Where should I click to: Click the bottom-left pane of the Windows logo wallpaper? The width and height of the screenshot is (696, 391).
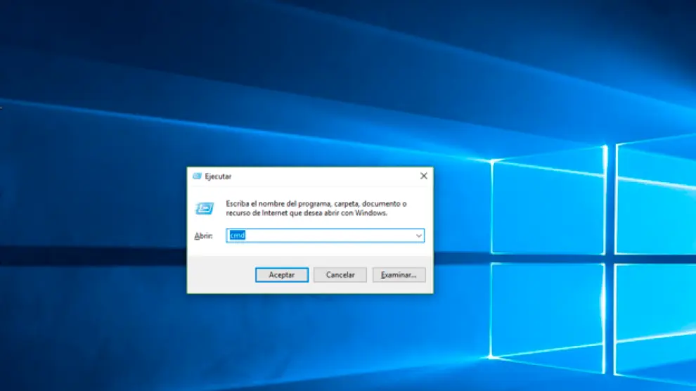[x=547, y=316]
